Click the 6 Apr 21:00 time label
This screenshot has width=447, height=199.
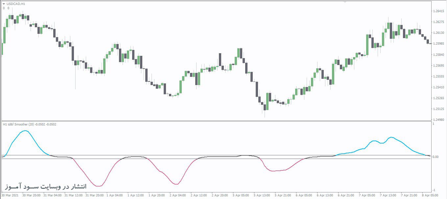(346, 195)
